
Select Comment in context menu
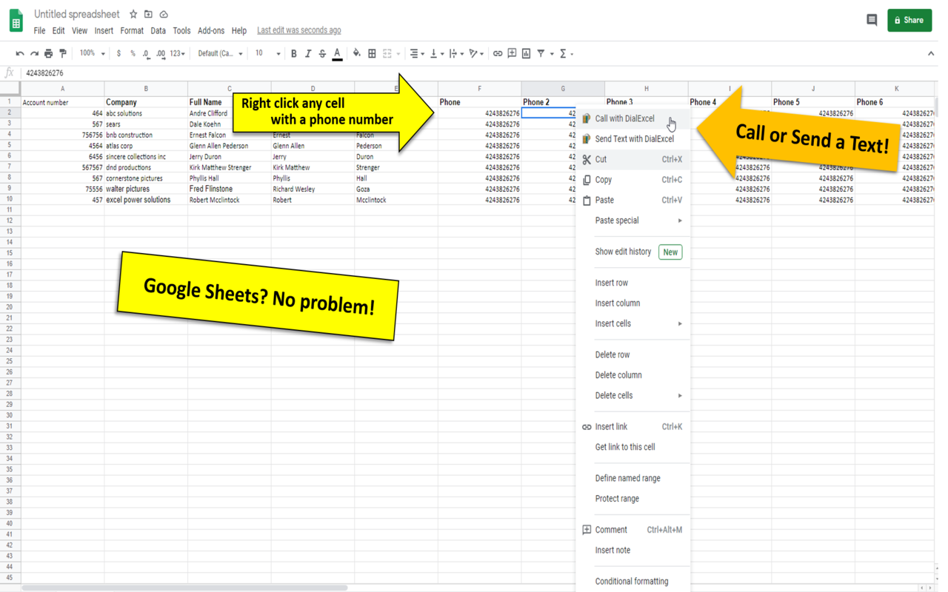pos(633,530)
